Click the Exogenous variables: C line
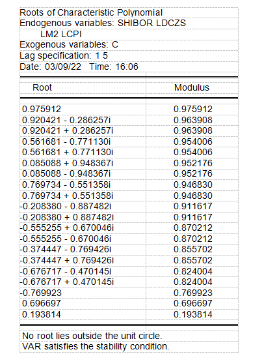This screenshot has width=277, height=354. click(69, 45)
